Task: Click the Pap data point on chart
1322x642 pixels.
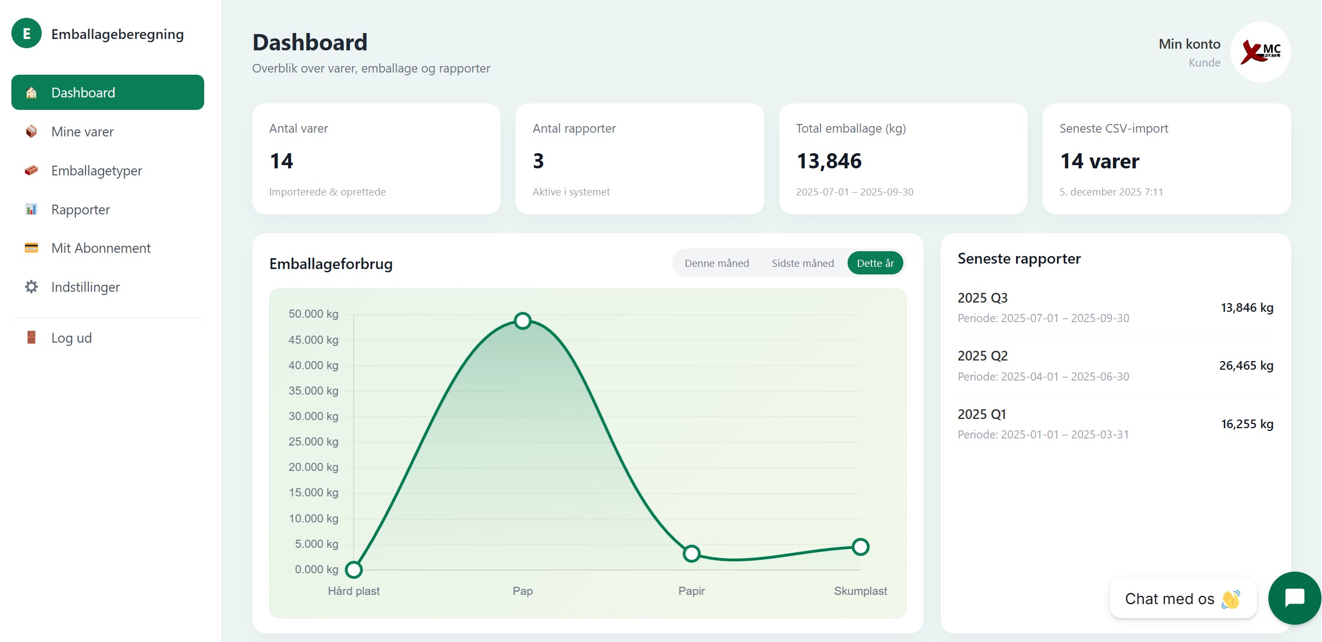Action: [x=523, y=321]
